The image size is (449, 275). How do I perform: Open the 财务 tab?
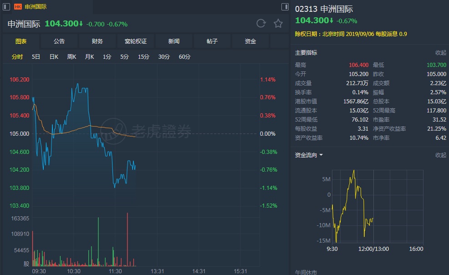point(97,41)
